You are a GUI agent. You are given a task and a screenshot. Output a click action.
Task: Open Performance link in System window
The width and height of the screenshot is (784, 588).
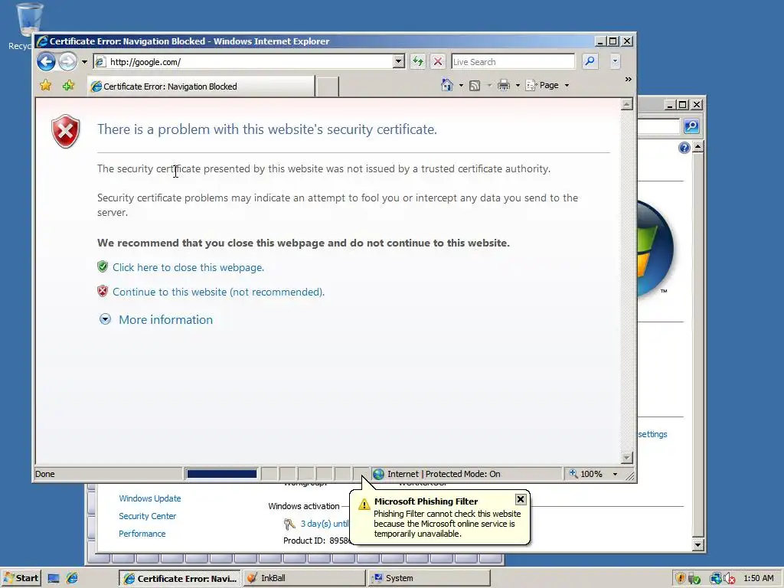tap(142, 534)
